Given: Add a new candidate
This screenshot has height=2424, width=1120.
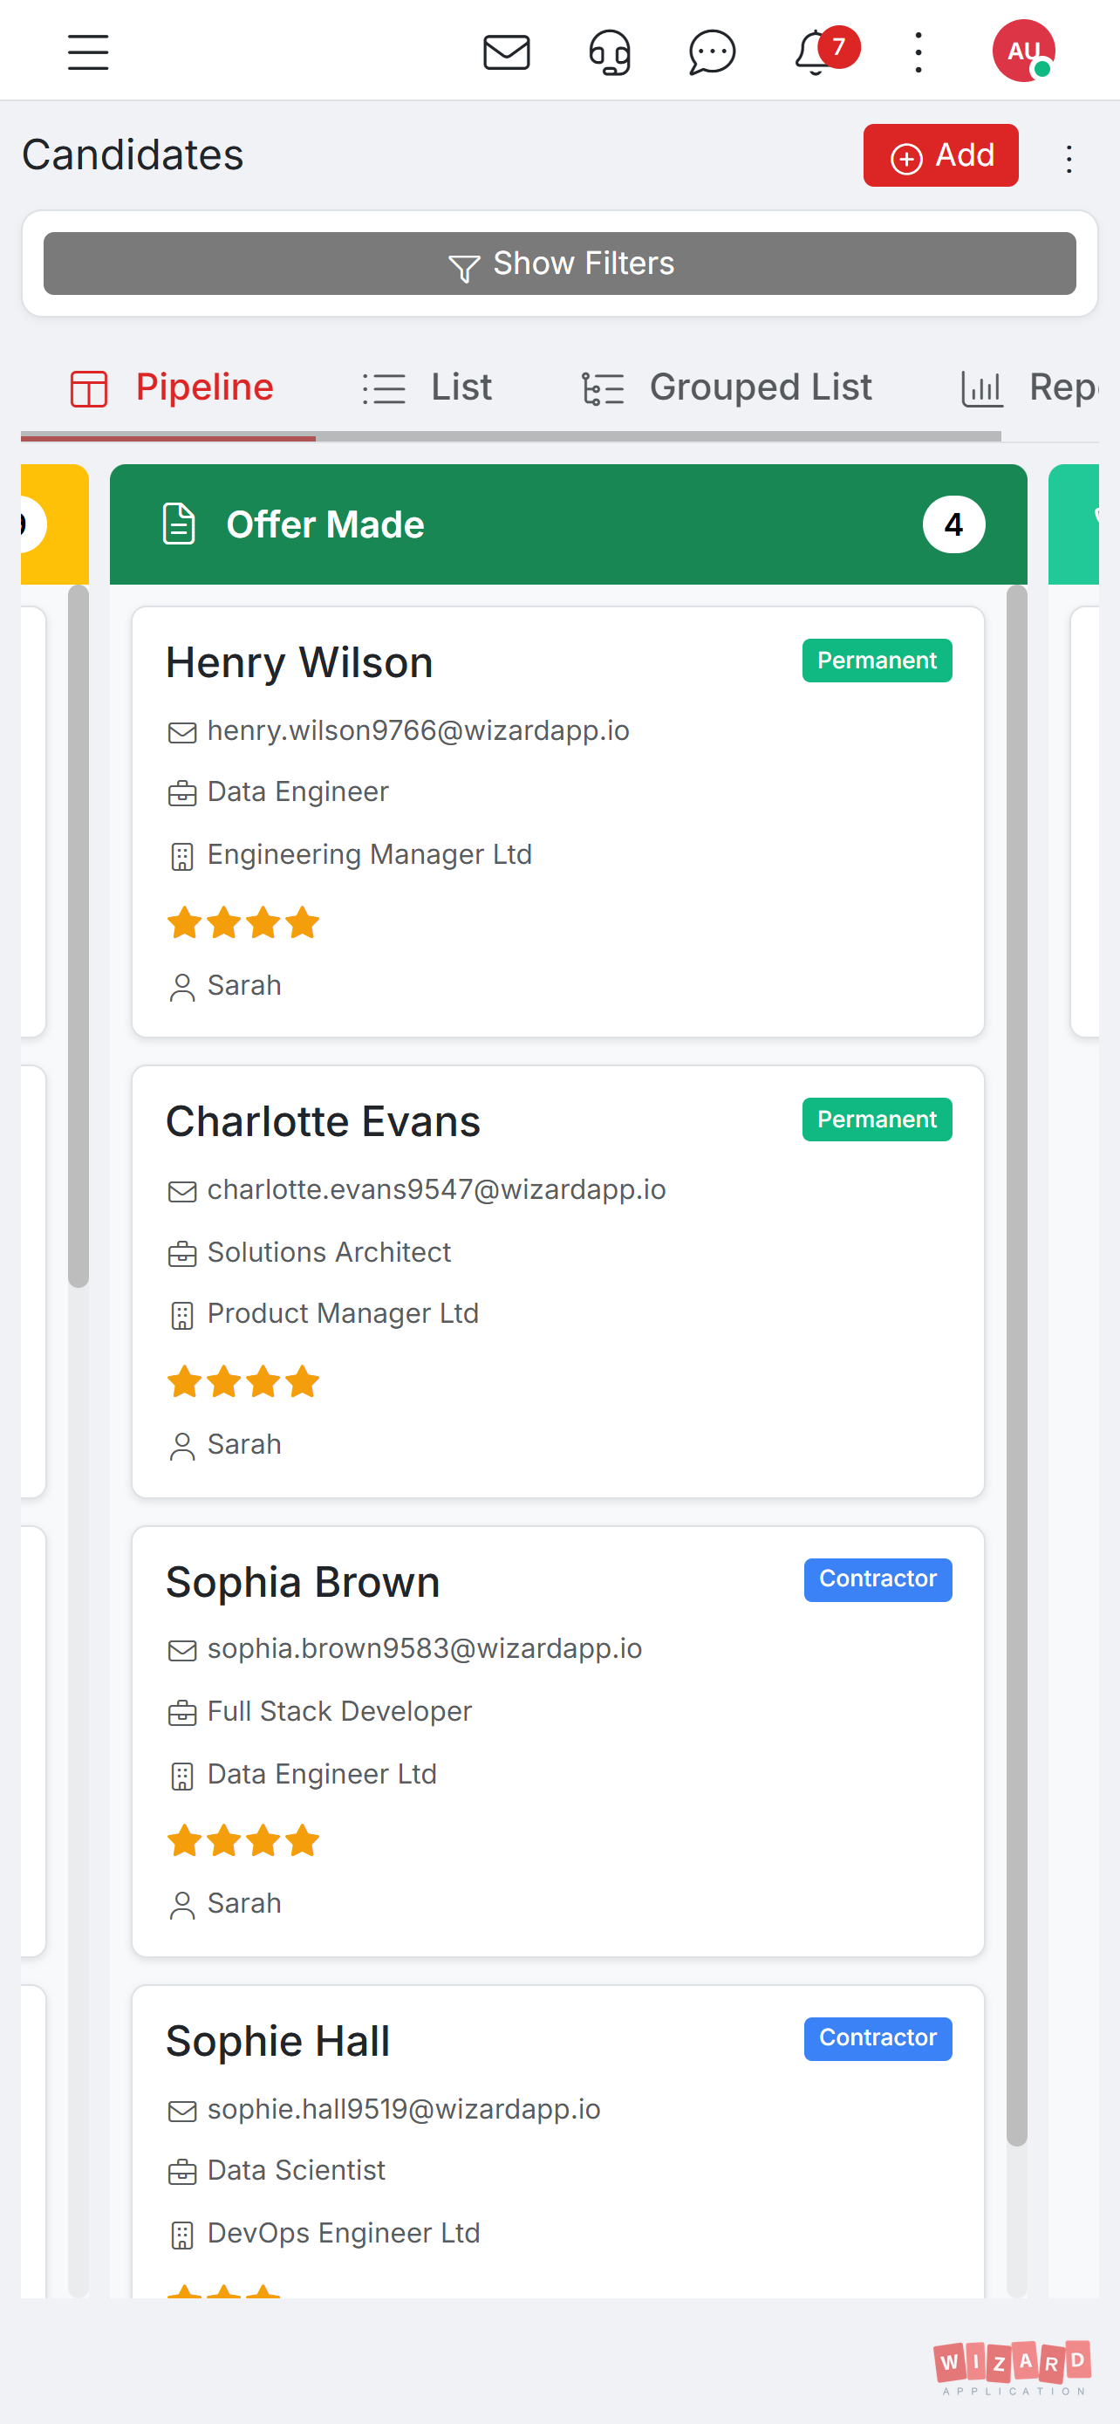Looking at the screenshot, I should (x=940, y=155).
